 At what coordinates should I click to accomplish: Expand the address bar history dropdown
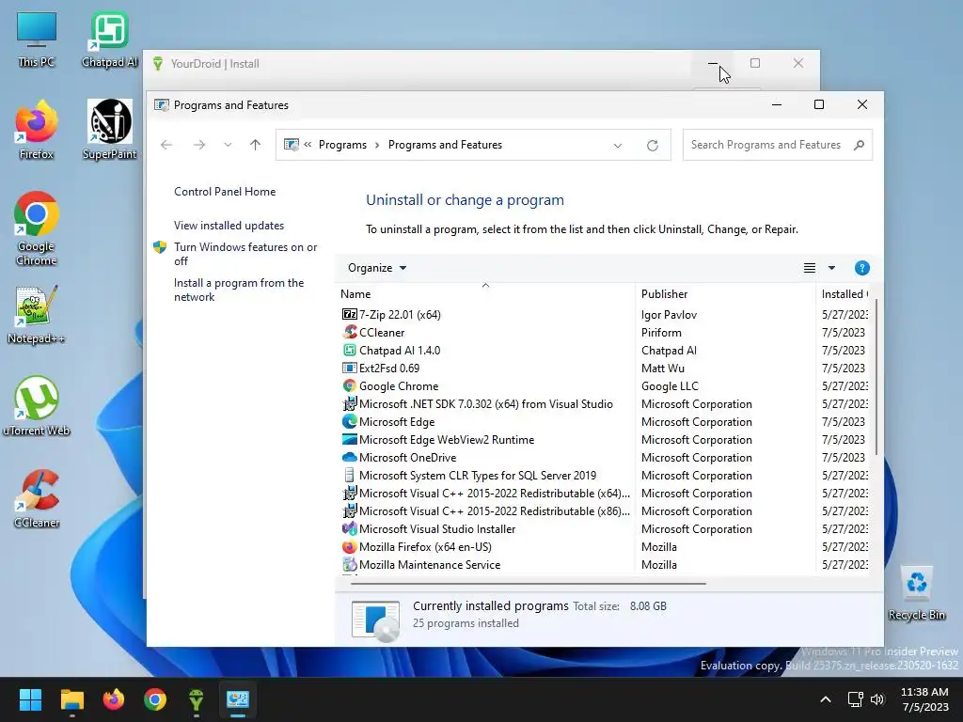click(x=618, y=146)
